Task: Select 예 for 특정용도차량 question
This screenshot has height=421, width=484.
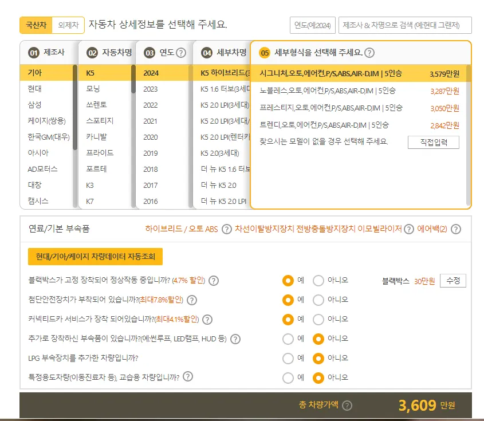Action: 287,378
